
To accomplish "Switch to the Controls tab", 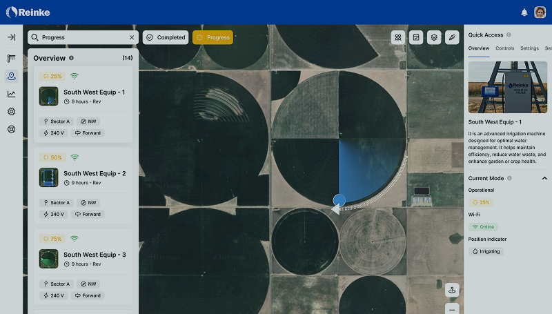I will 505,48.
